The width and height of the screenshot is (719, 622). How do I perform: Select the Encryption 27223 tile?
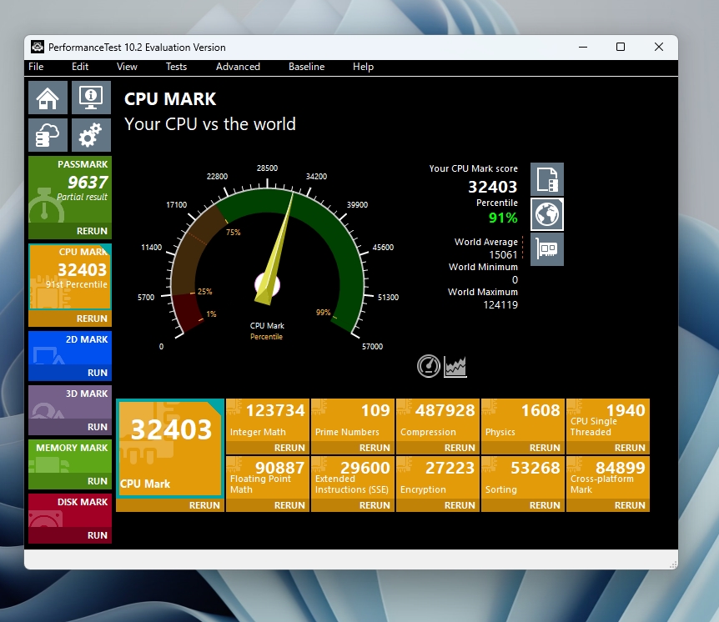[x=438, y=478]
